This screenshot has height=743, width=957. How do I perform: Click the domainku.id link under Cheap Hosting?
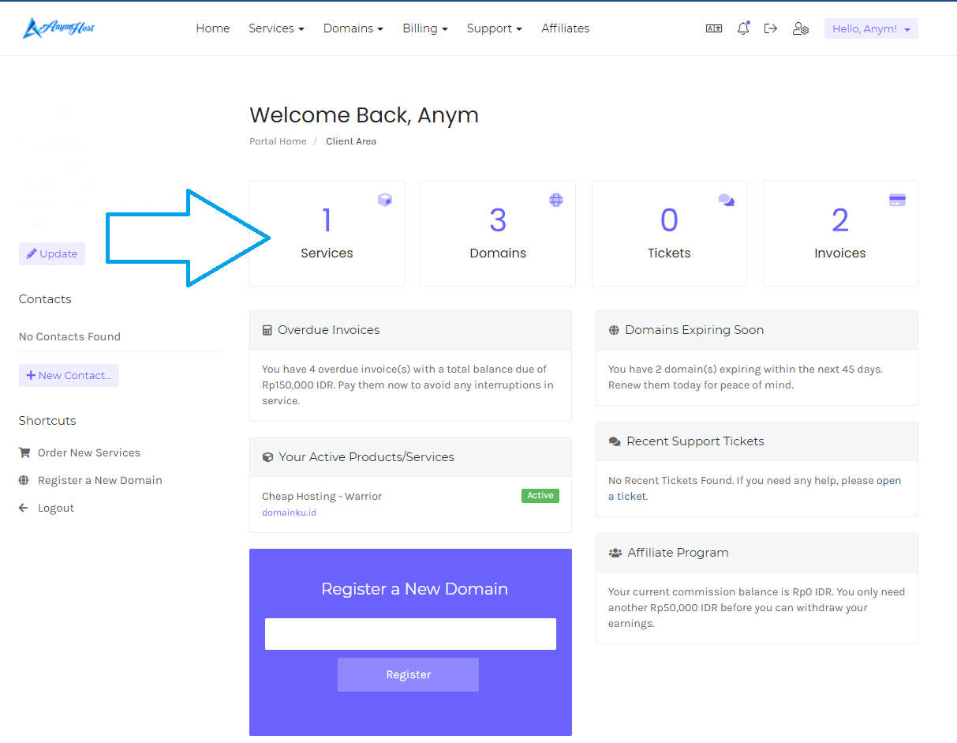tap(290, 512)
